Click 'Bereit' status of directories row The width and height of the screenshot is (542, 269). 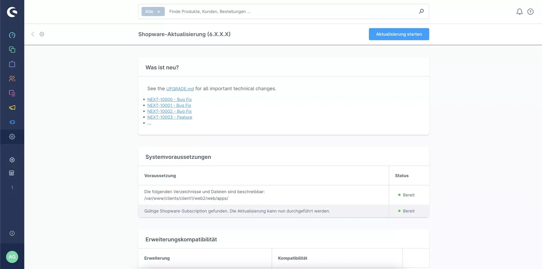point(406,195)
